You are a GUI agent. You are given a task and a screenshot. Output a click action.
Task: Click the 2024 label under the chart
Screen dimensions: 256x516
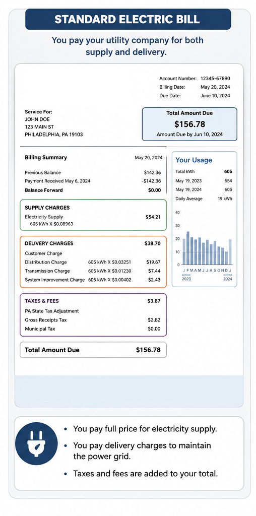pyautogui.click(x=227, y=279)
